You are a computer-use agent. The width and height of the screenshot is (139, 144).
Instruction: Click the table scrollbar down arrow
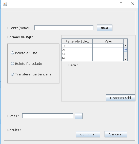coord(126,59)
